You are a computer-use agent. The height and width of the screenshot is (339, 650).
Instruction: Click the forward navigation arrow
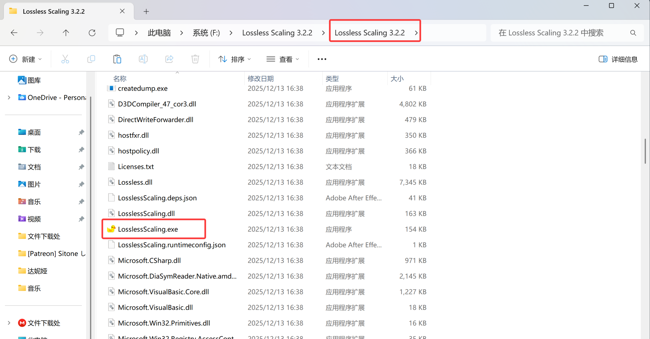[x=40, y=33]
